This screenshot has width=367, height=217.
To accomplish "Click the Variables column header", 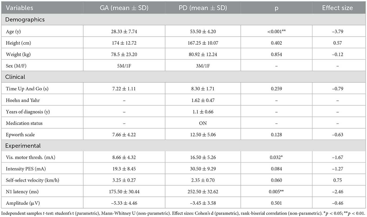I will [19, 8].
